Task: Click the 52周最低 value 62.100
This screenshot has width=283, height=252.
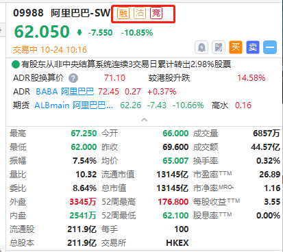Action: pyautogui.click(x=175, y=216)
